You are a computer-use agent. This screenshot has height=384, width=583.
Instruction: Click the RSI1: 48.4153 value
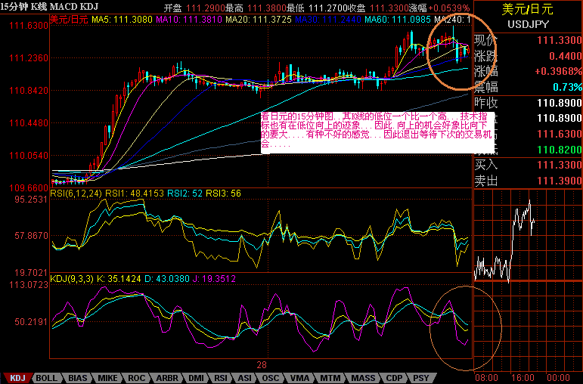(135, 194)
